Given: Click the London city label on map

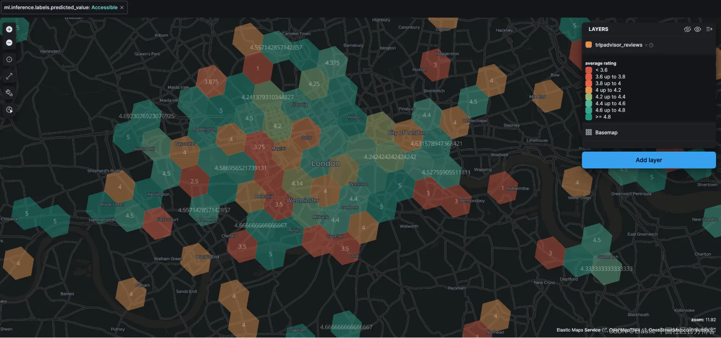Looking at the screenshot, I should 325,164.
